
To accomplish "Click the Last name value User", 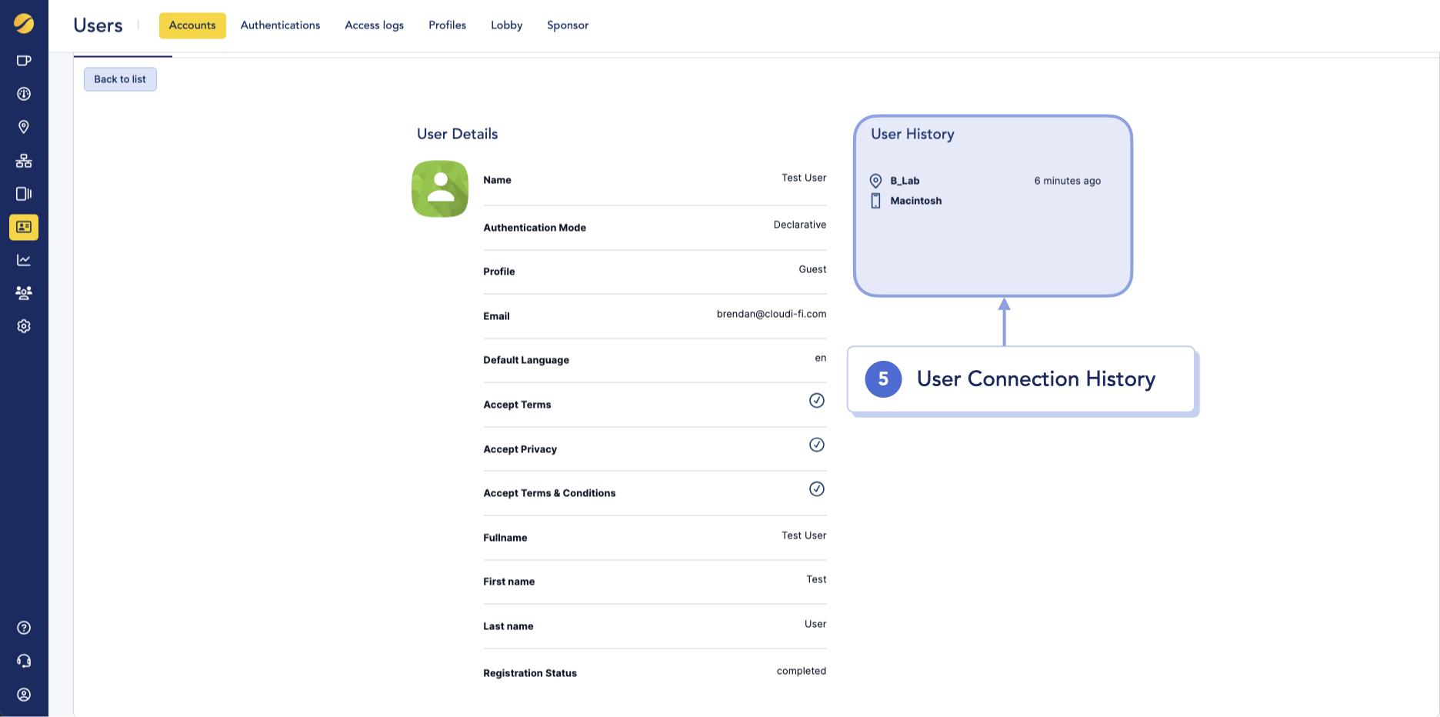I will point(815,624).
